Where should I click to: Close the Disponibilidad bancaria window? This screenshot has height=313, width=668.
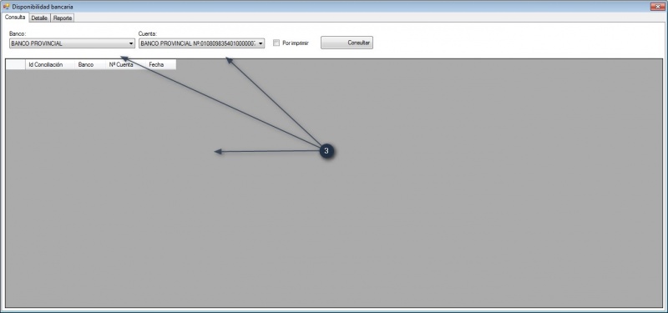pyautogui.click(x=655, y=7)
